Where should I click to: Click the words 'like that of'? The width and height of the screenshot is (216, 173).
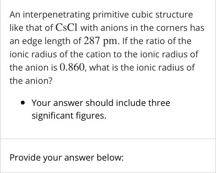point(31,28)
